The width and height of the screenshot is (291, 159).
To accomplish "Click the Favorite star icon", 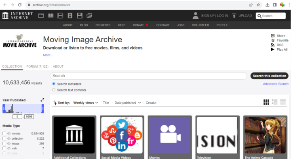I will tap(273, 40).
